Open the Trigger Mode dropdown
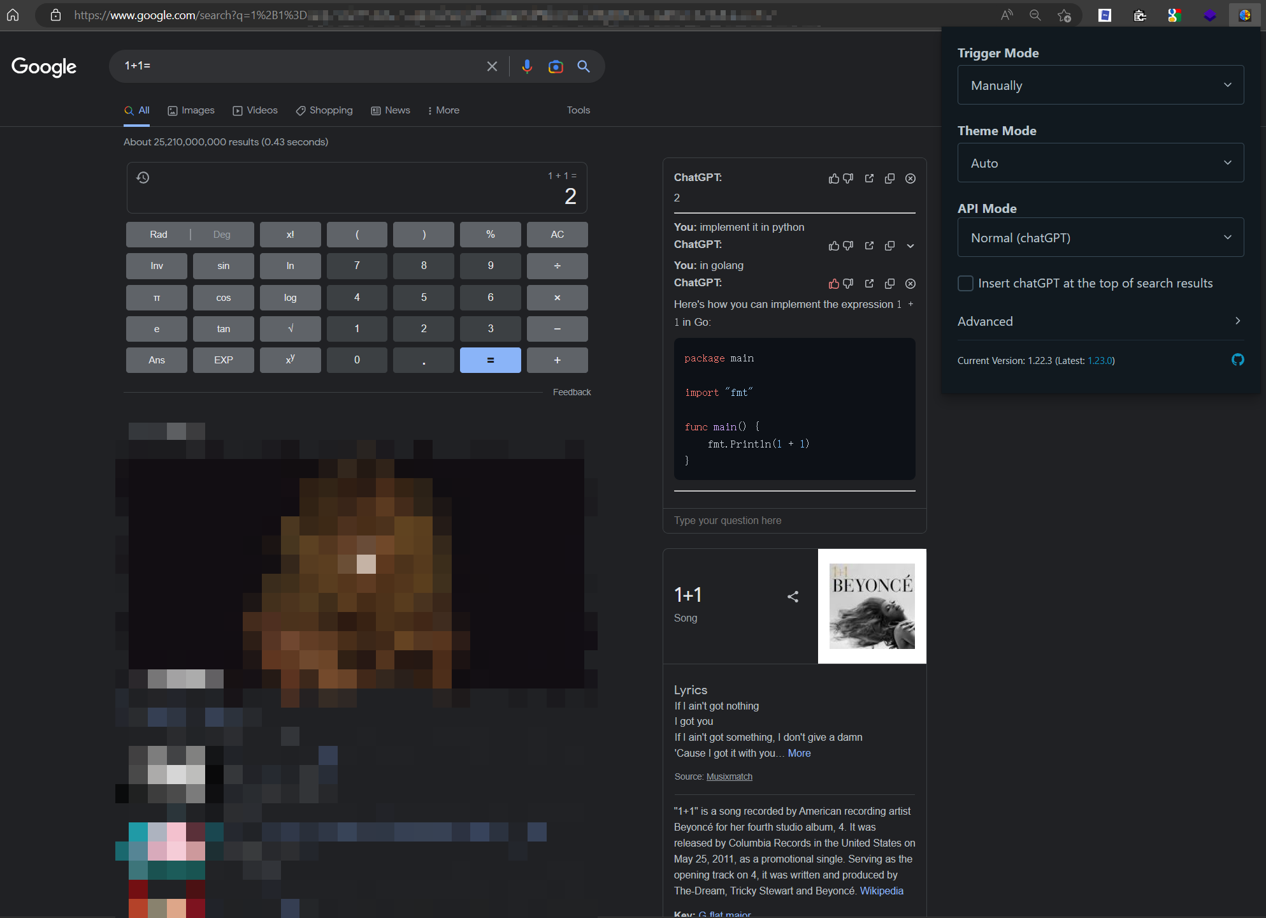 pyautogui.click(x=1100, y=85)
